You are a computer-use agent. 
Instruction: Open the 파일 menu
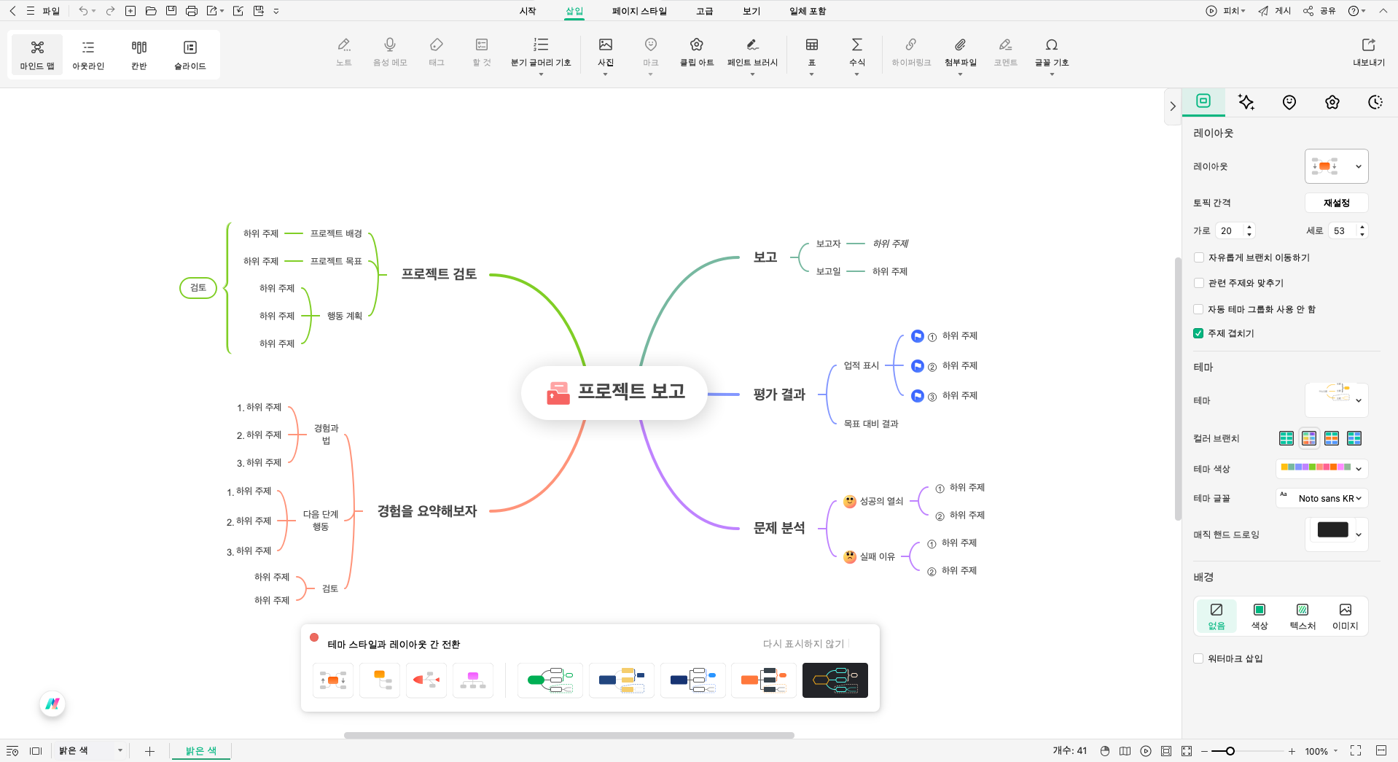[x=51, y=11]
